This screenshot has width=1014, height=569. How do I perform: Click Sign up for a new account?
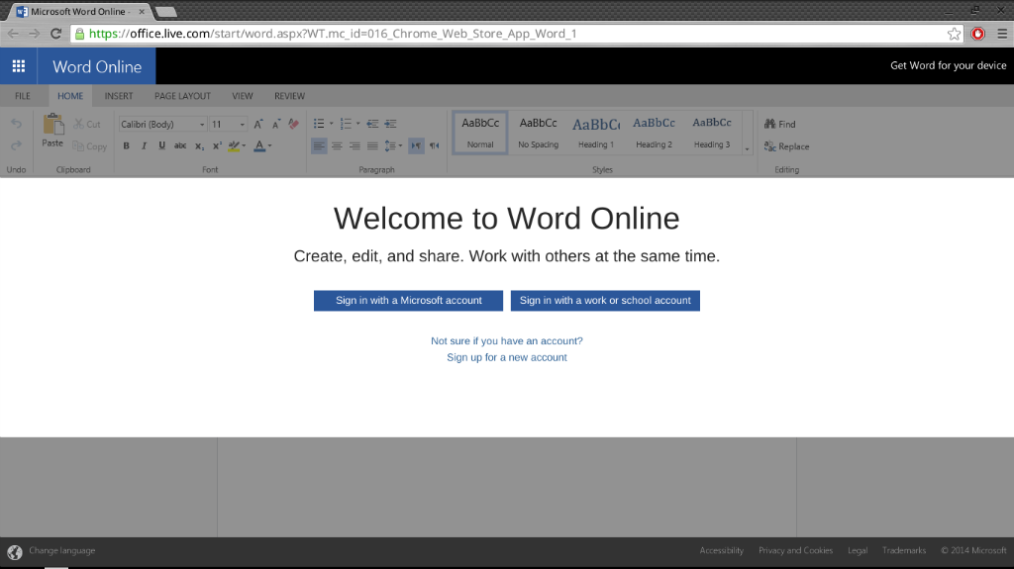point(506,357)
